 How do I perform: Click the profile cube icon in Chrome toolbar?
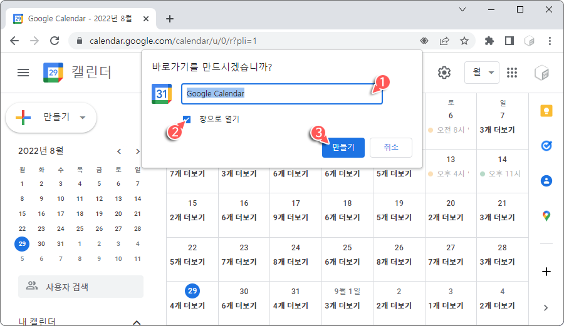tap(530, 41)
